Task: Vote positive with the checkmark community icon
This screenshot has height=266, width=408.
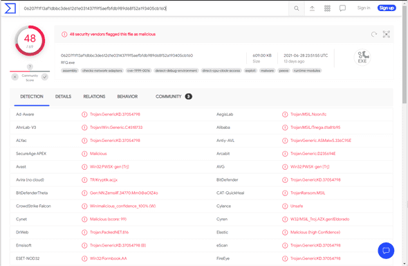Action: (x=45, y=77)
